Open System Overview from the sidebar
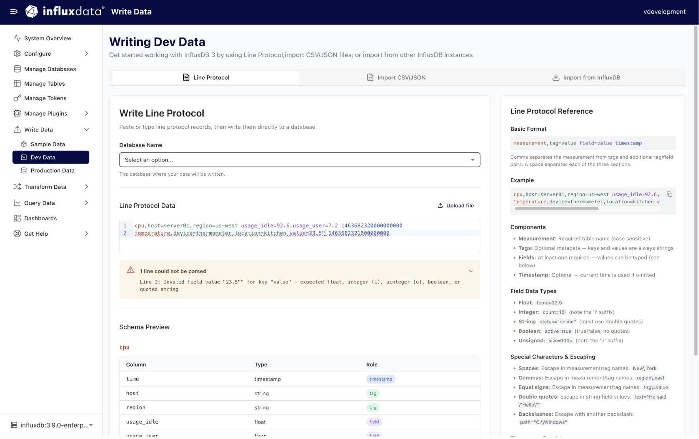The height and width of the screenshot is (439, 699). [47, 38]
